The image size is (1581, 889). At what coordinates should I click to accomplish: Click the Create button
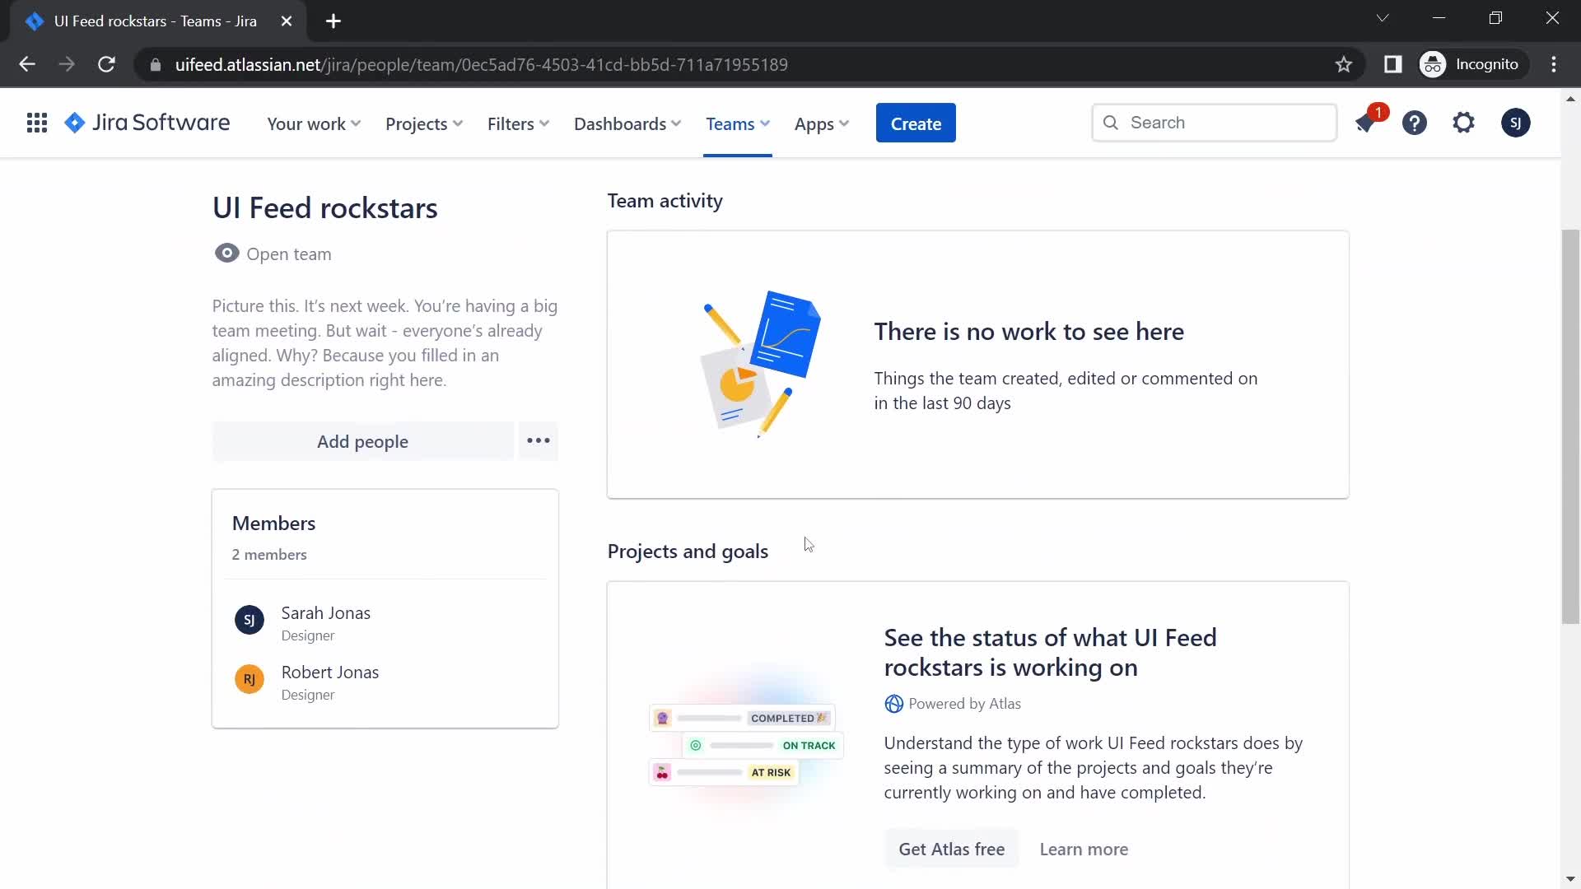(x=916, y=123)
